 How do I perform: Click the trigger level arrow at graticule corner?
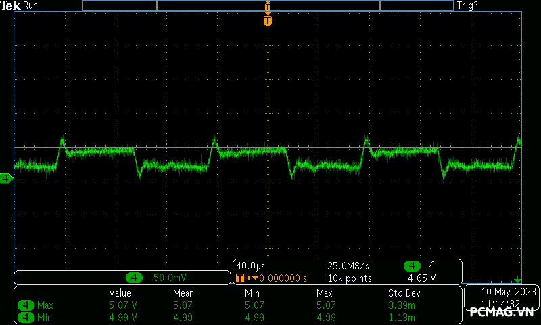tap(518, 280)
